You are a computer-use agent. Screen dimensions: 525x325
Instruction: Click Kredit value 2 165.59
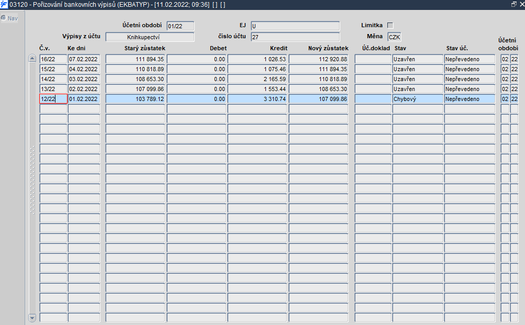[x=257, y=80]
